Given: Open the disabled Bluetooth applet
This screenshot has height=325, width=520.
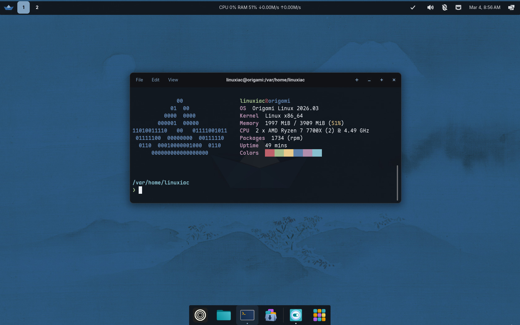Looking at the screenshot, I should coord(444,7).
